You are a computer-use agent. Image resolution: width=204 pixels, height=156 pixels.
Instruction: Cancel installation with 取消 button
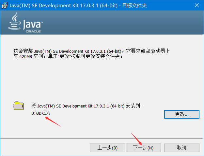tap(181, 148)
